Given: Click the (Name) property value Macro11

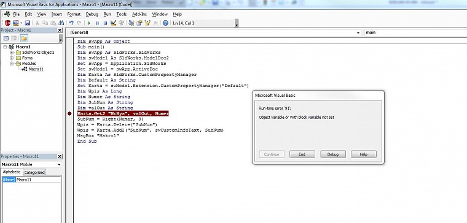Looking at the screenshot, I should click(38, 180).
